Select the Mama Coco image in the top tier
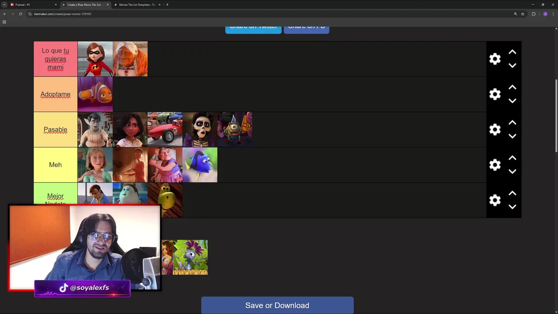The width and height of the screenshot is (558, 314). (x=130, y=59)
